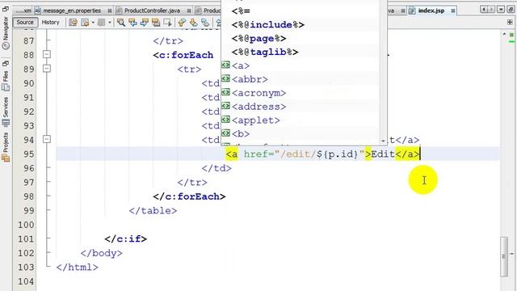
Task: Click the tag icon beside <address>
Action: point(225,106)
